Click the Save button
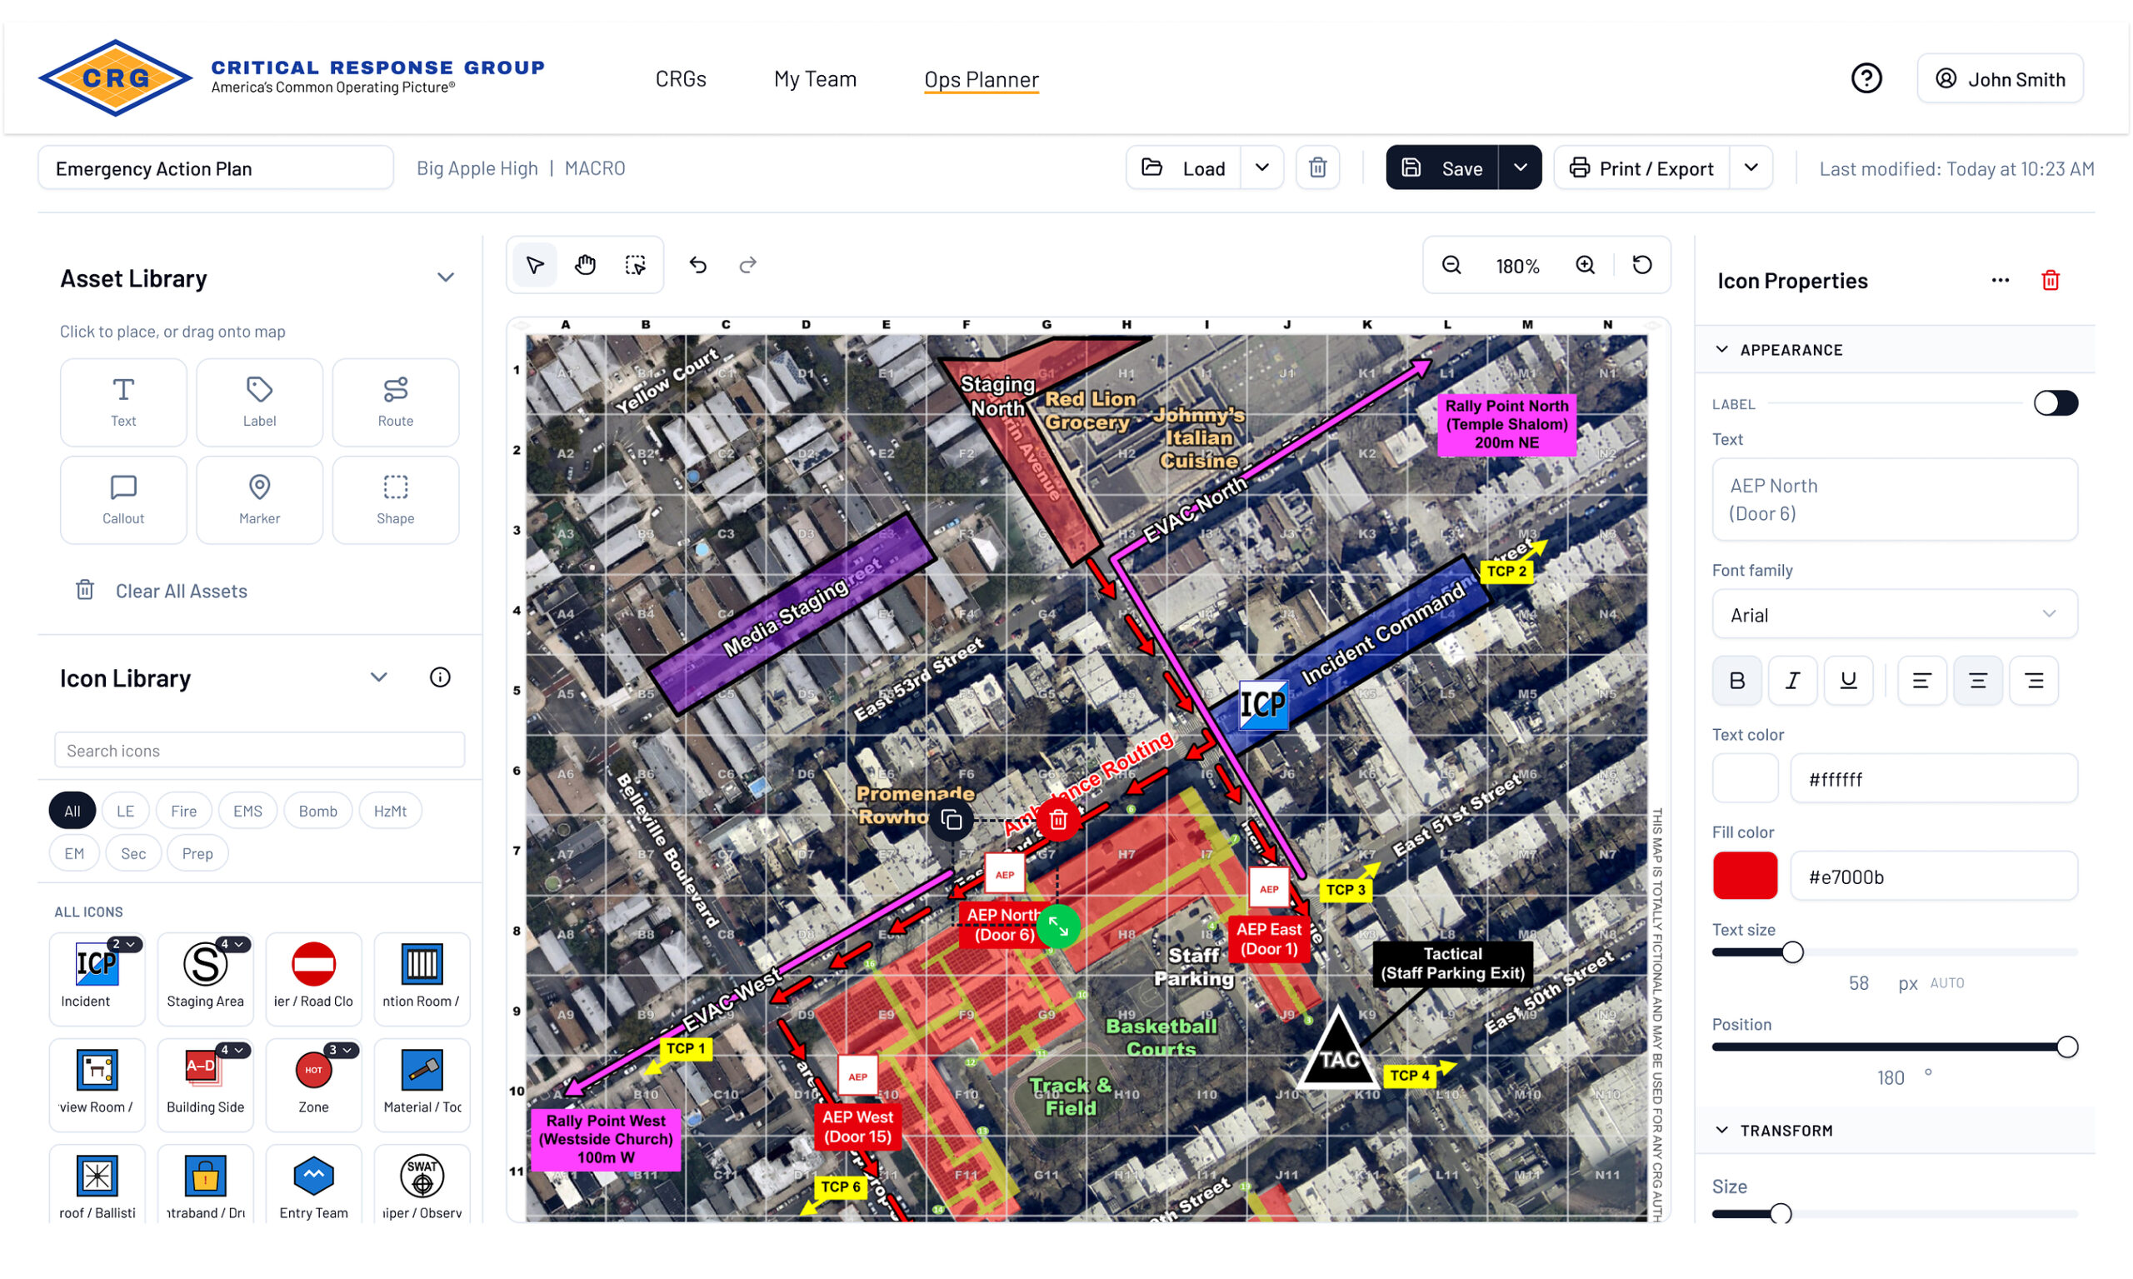 [x=1444, y=168]
